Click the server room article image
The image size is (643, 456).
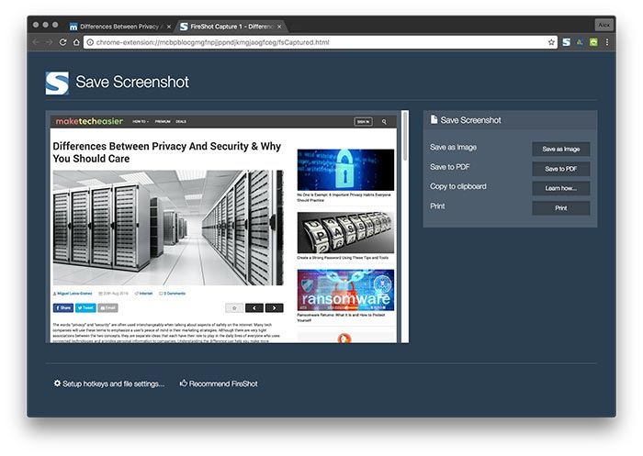click(168, 228)
